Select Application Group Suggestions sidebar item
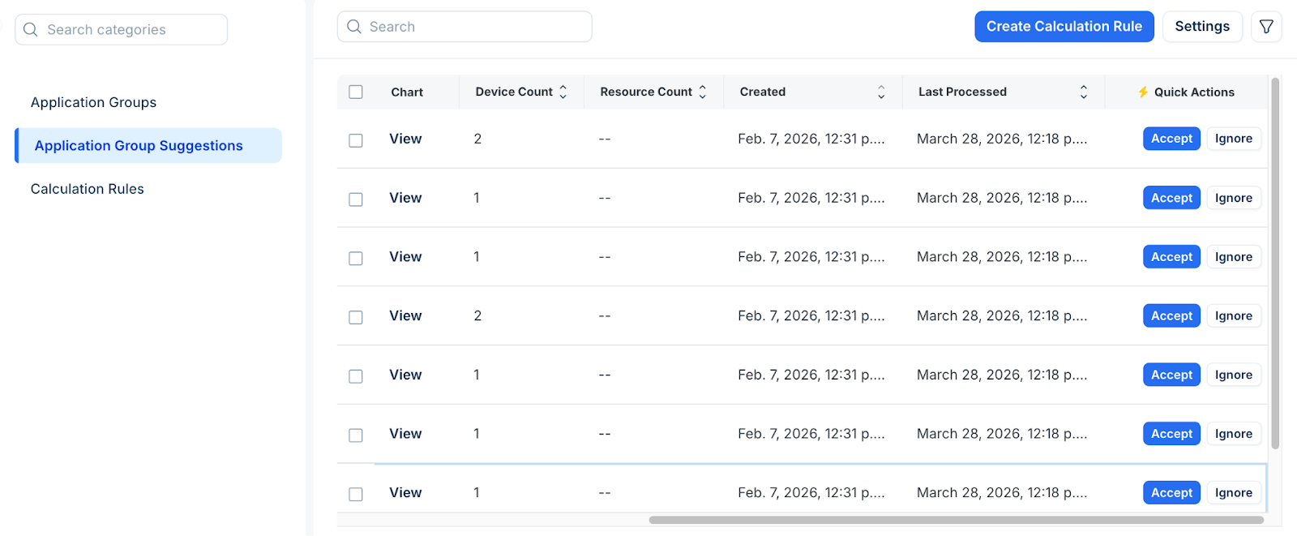Viewport: 1297px width, 536px height. (x=139, y=146)
